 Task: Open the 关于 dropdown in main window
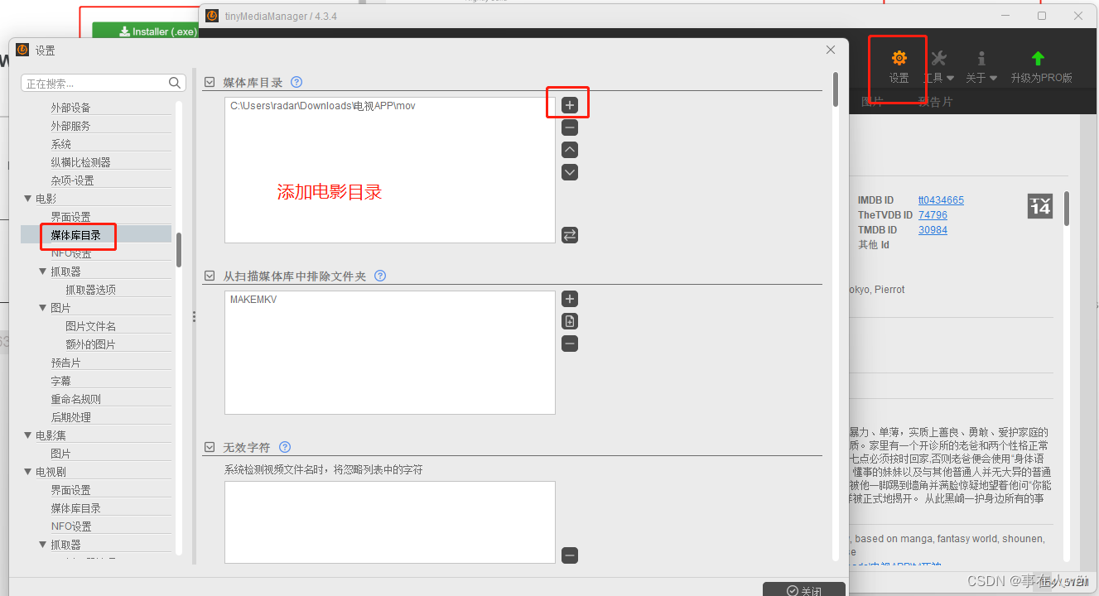click(x=981, y=67)
